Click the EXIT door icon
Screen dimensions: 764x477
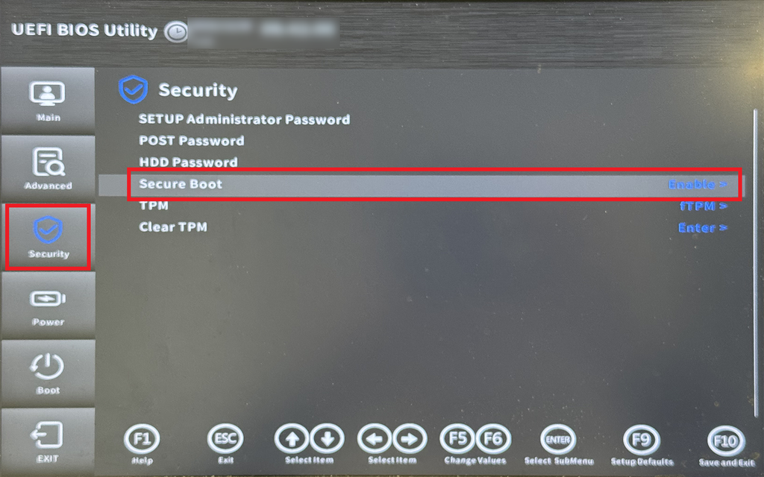click(47, 435)
